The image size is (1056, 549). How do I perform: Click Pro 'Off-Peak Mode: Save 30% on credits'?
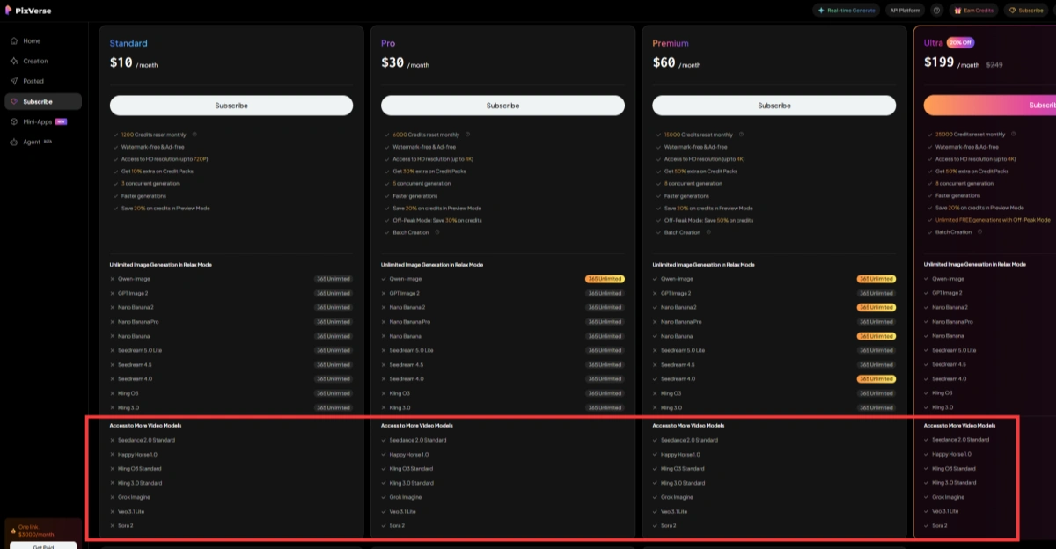[437, 220]
